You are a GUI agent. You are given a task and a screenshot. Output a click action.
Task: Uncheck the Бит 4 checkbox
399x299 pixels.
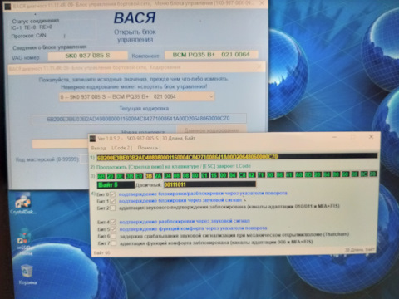point(113,222)
